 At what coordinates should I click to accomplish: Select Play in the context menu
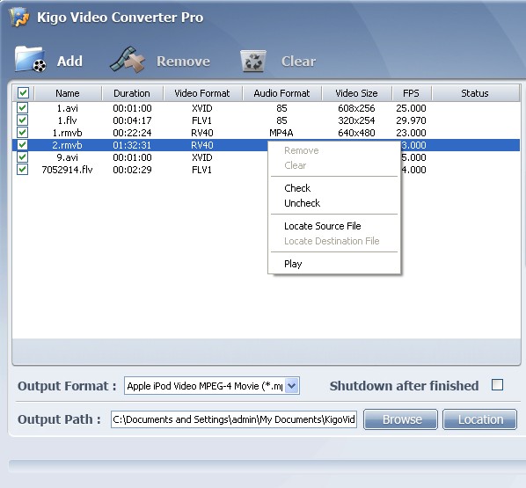(x=334, y=264)
